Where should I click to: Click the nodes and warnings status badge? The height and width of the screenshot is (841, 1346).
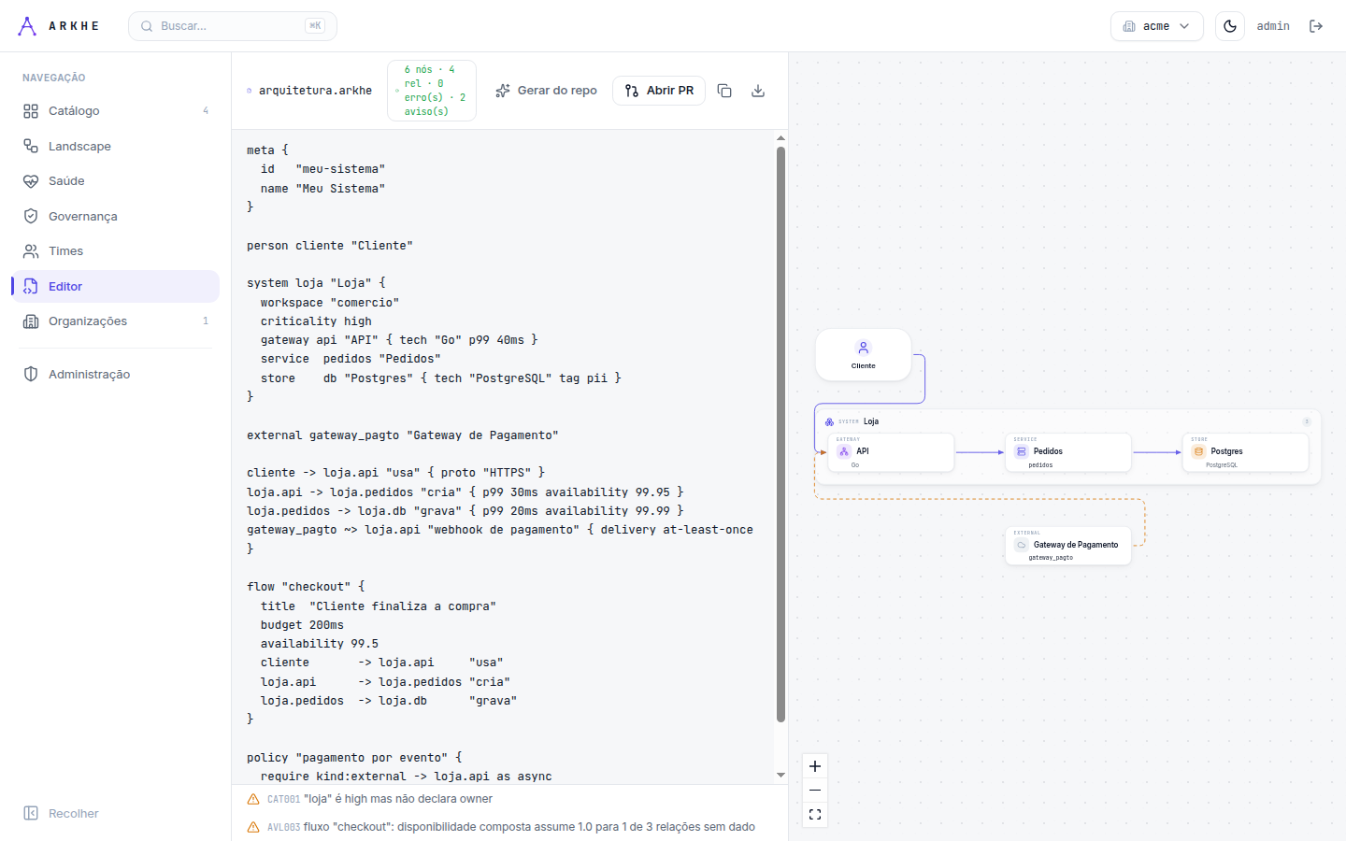pos(432,91)
